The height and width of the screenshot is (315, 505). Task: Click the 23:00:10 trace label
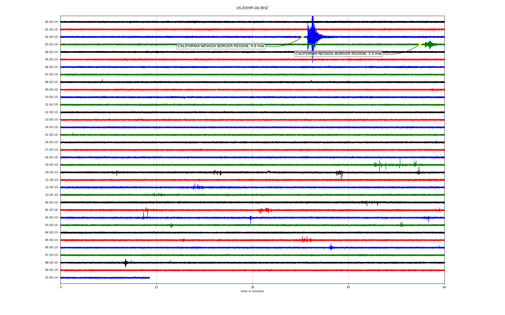[51, 195]
